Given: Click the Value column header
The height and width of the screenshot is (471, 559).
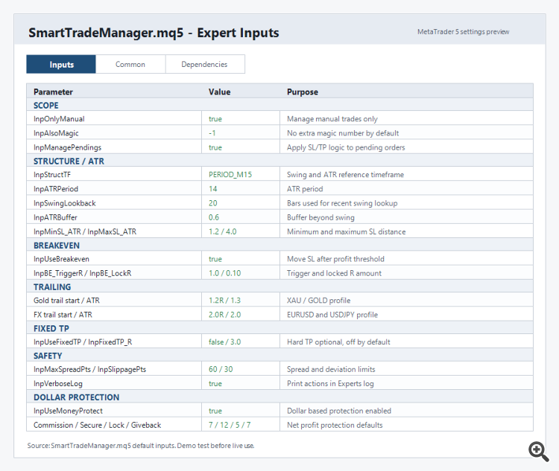Looking at the screenshot, I should [220, 92].
